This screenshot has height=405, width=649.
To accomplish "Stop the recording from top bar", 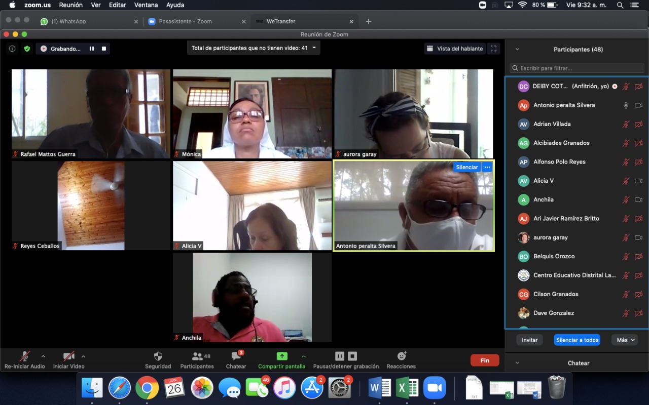I will pyautogui.click(x=104, y=49).
